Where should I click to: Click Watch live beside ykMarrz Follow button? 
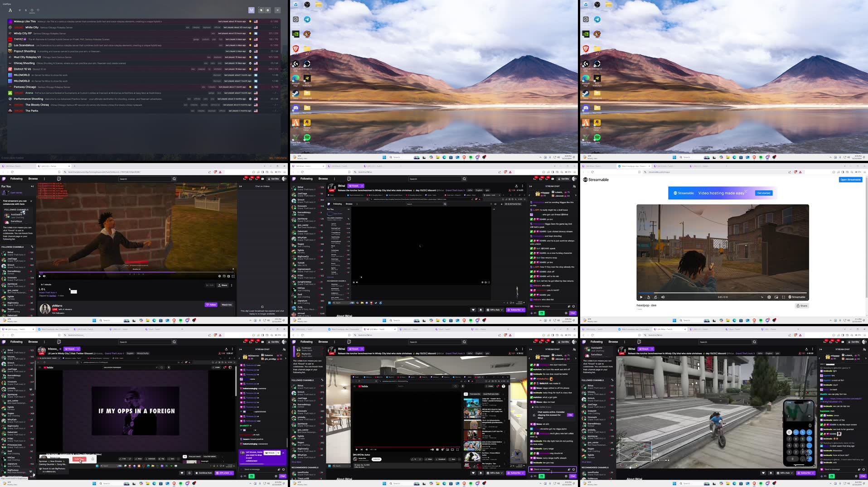tap(227, 305)
